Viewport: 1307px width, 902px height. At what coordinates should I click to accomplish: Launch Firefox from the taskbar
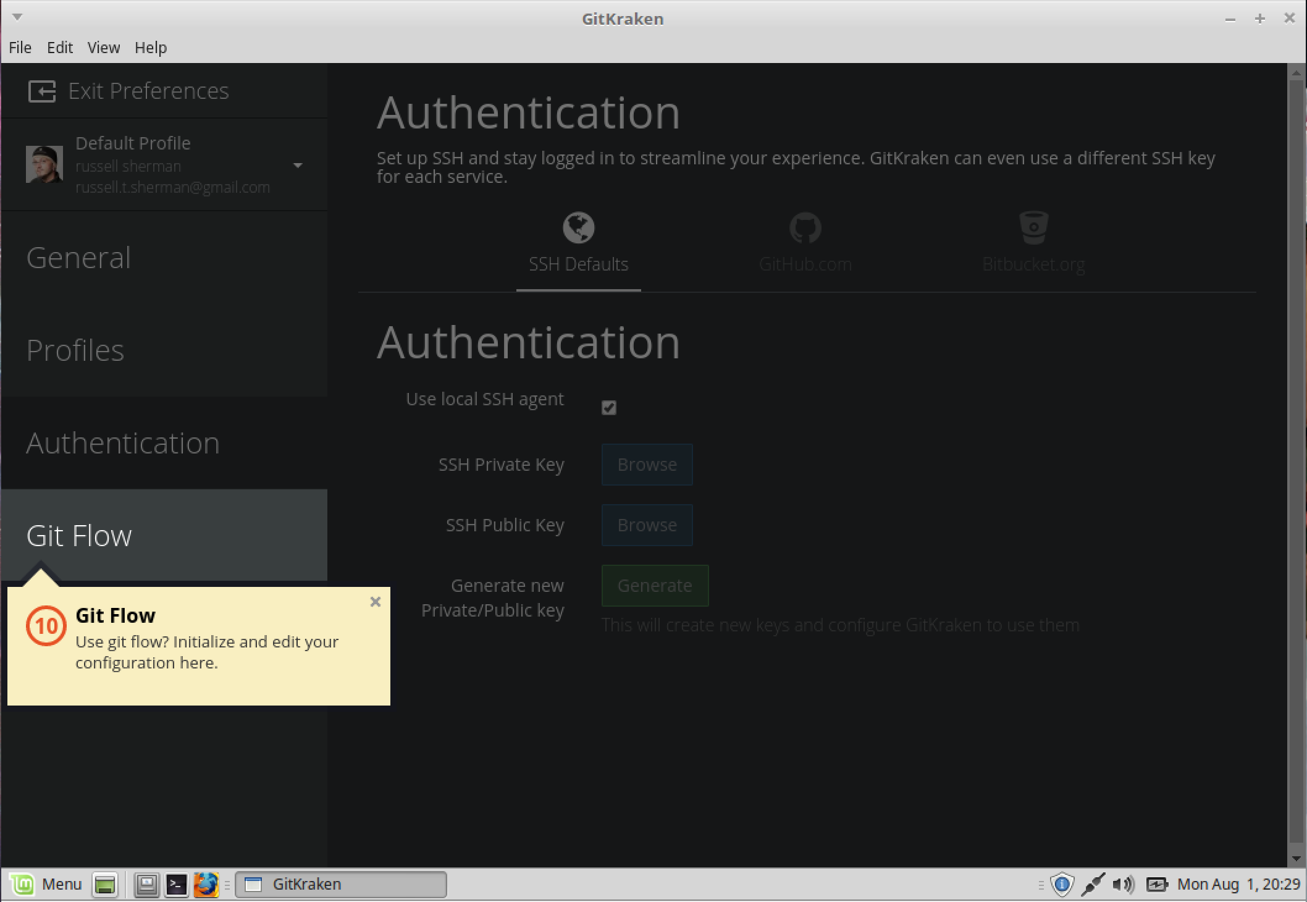click(x=206, y=885)
